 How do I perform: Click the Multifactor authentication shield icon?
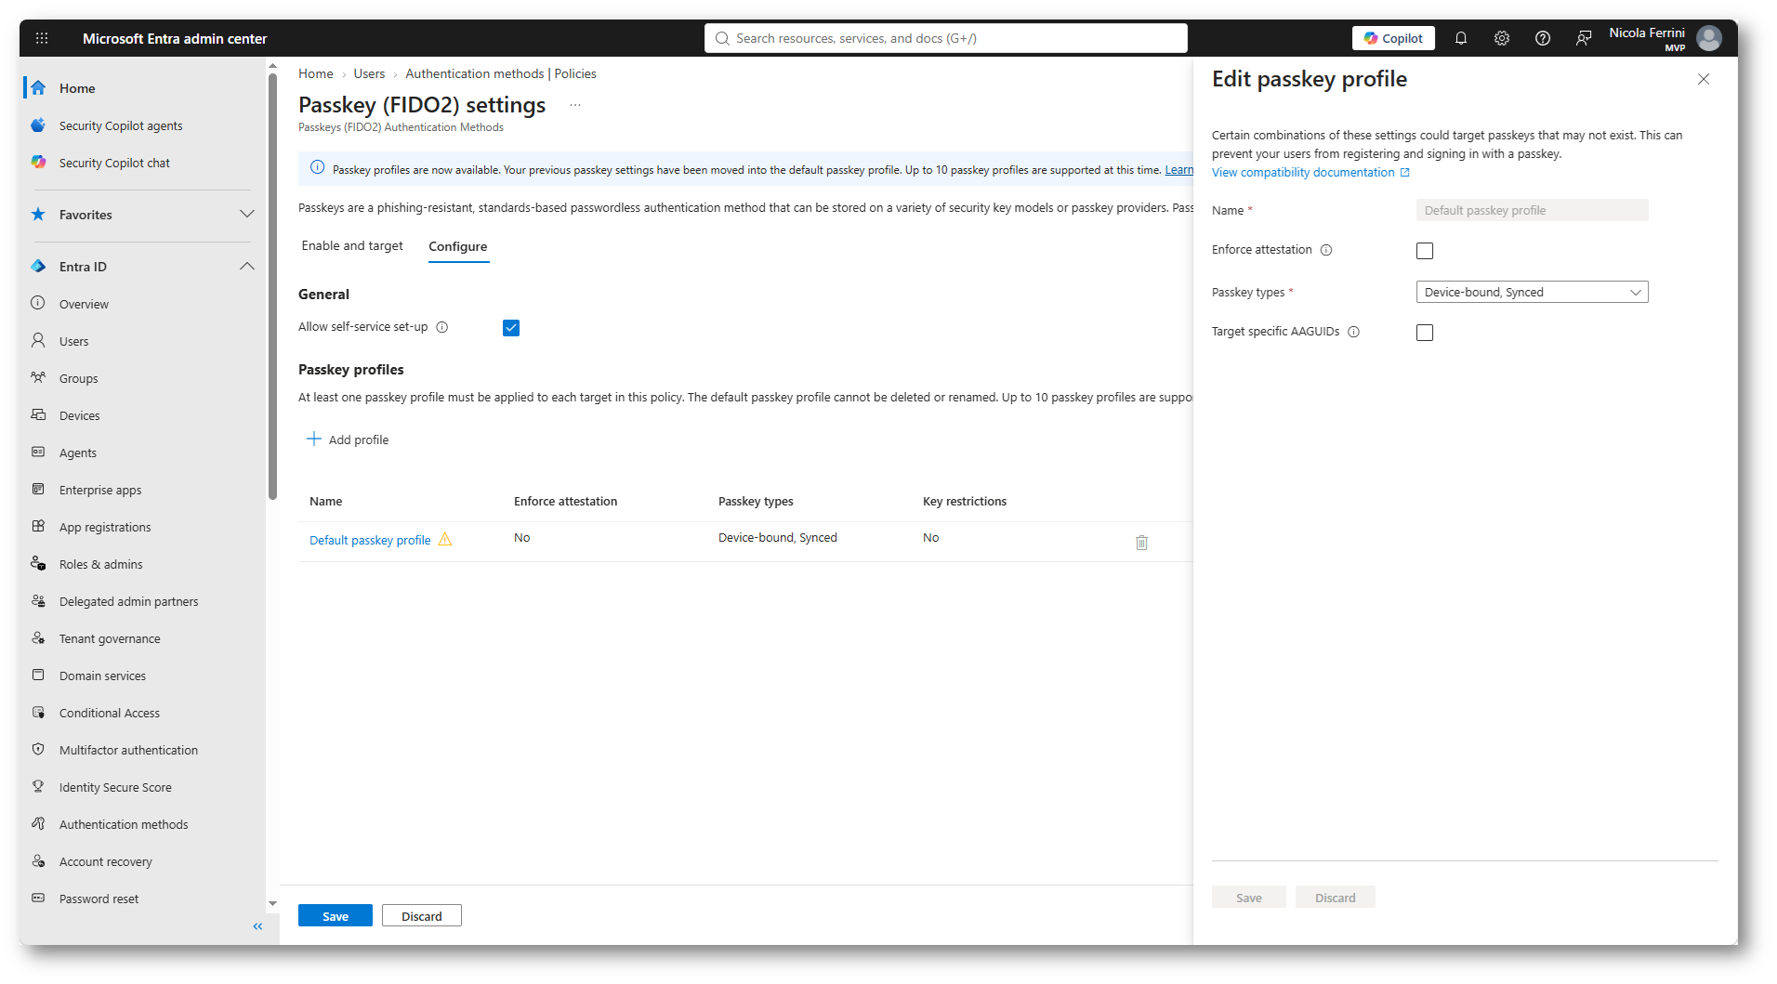(x=38, y=749)
